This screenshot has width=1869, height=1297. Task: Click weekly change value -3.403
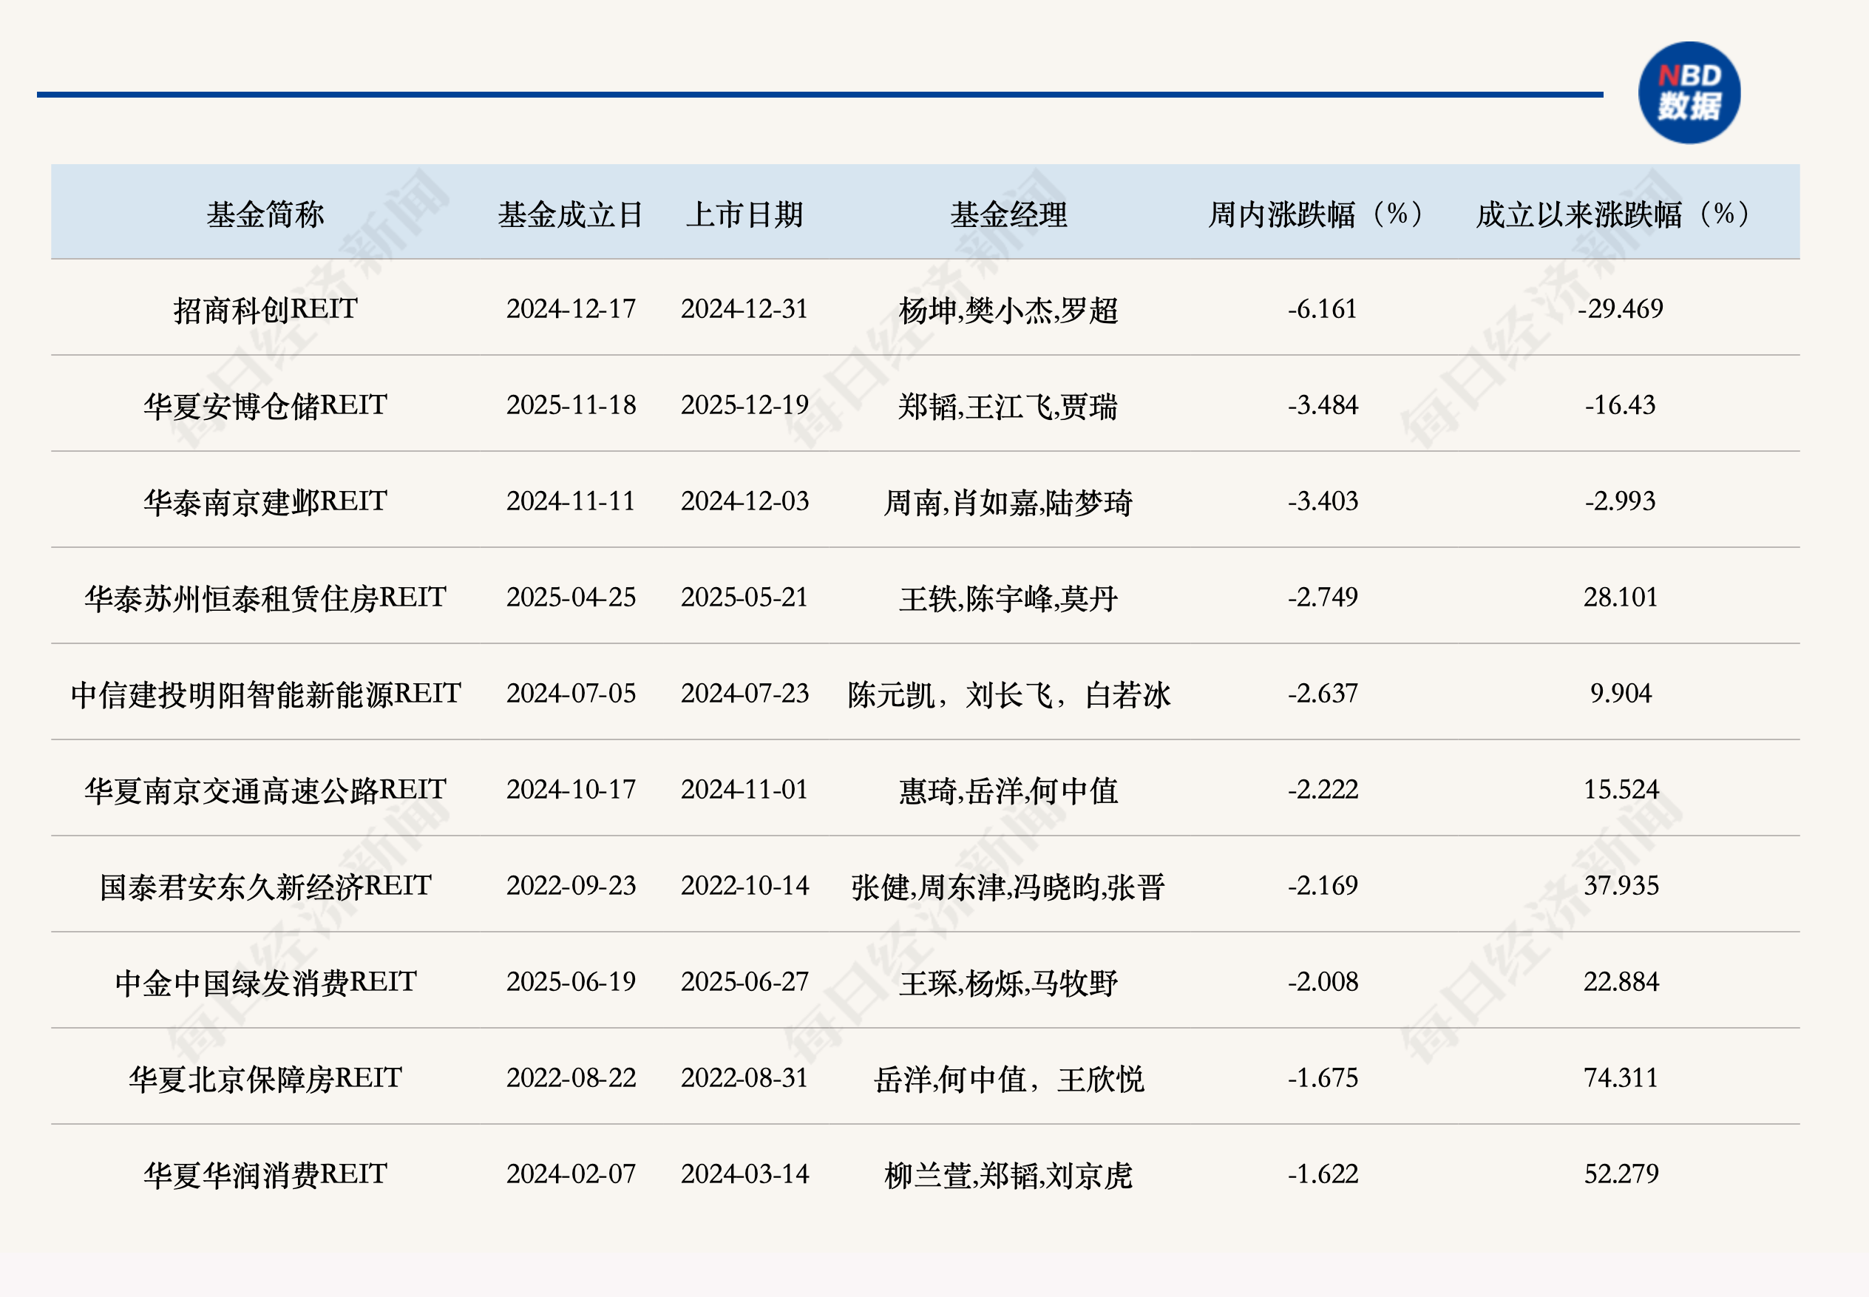[x=1322, y=501]
